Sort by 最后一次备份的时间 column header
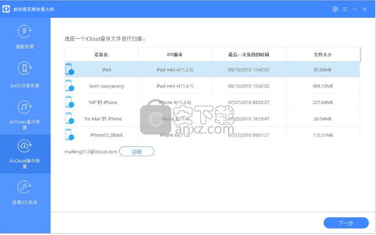 pyautogui.click(x=249, y=55)
